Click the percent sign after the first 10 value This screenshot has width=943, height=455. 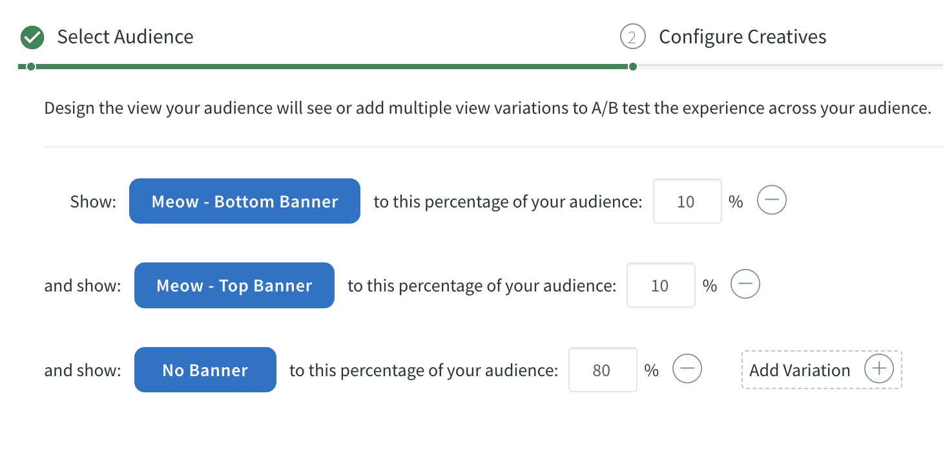(736, 201)
